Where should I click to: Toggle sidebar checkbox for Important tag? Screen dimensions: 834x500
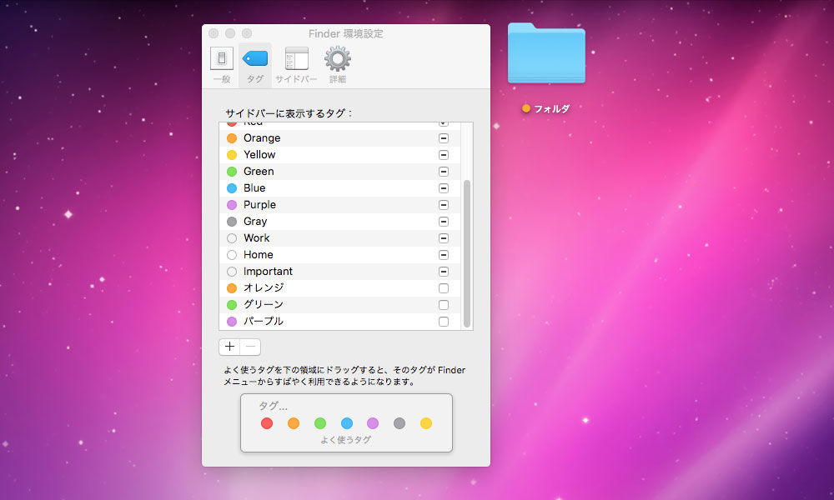444,272
